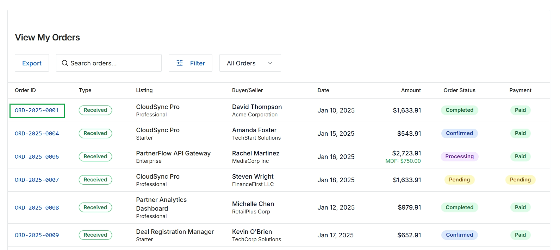This screenshot has width=560, height=250.
Task: Click Pending payment badge for ORD-2025-0007
Action: 520,180
